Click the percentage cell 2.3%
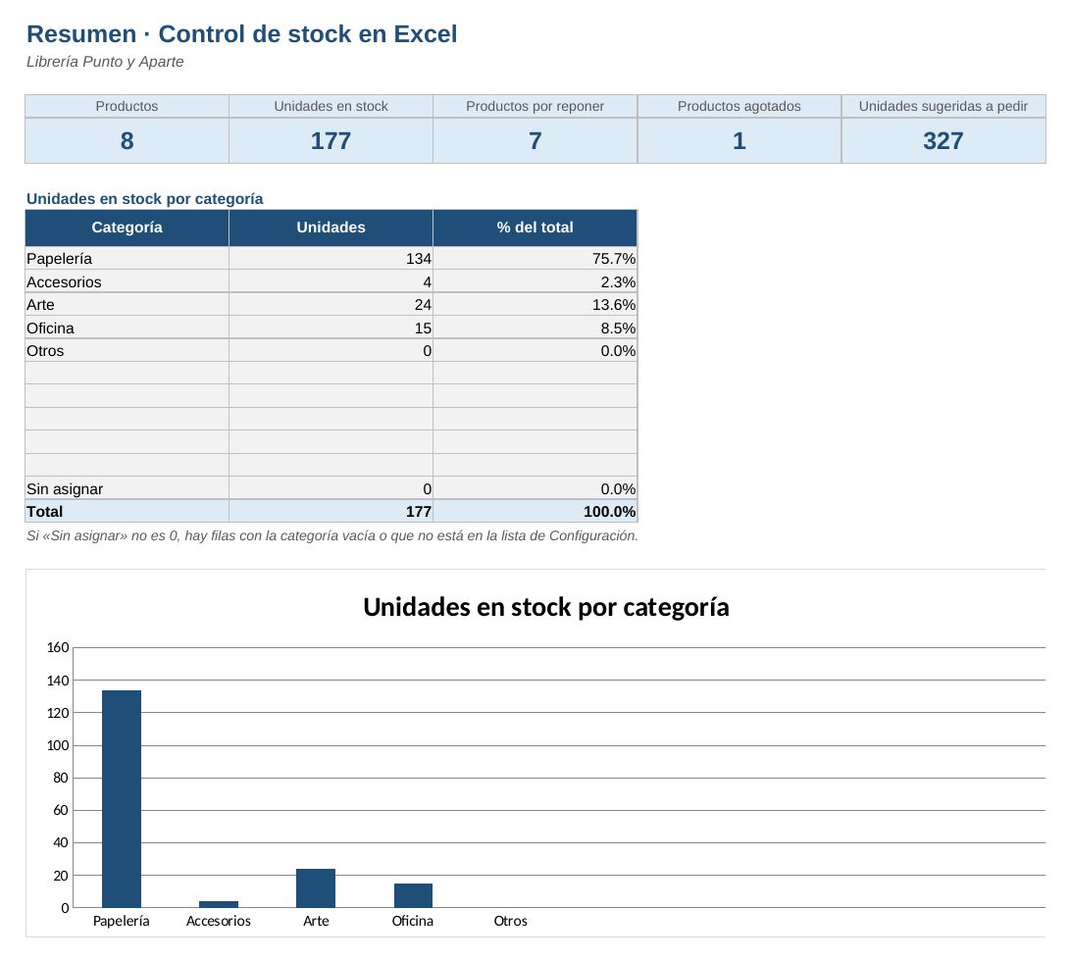This screenshot has width=1070, height=961. [535, 281]
